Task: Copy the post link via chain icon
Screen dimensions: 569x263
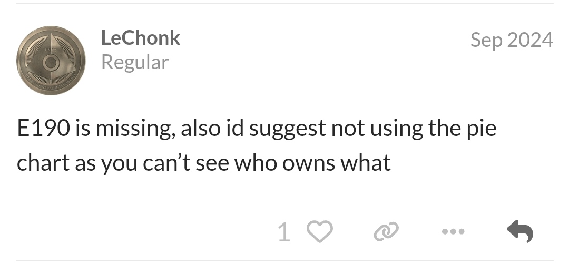Action: [x=386, y=231]
